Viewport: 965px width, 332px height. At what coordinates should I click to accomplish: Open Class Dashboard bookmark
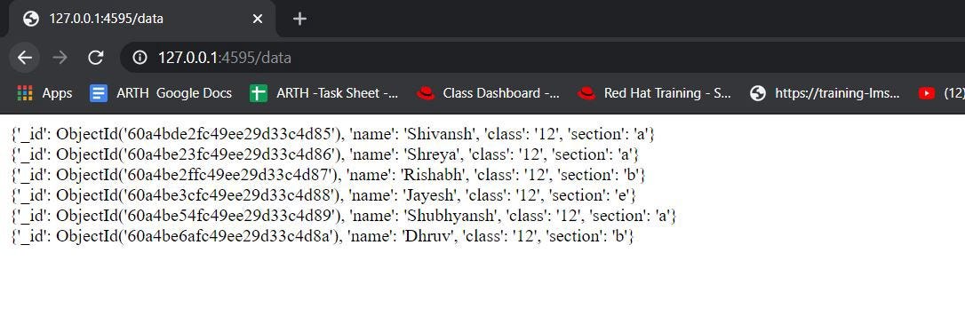pos(489,93)
